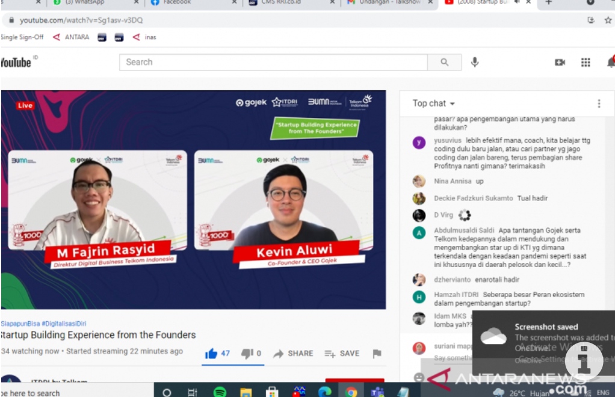615x397 pixels.
Task: Open Hamzah ITDRI's green H avatar
Action: pos(419,297)
